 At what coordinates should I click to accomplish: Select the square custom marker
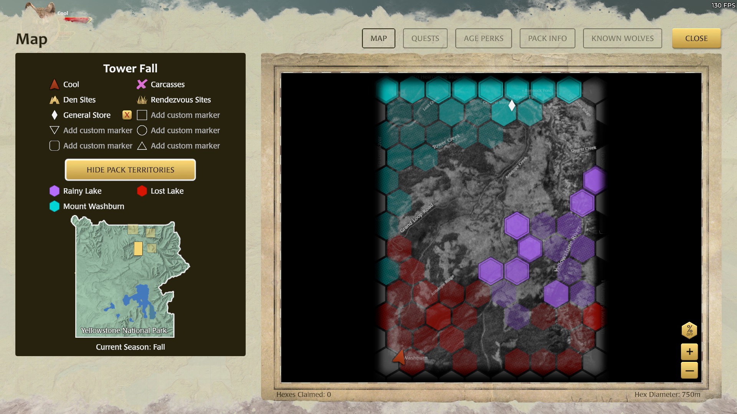[142, 115]
